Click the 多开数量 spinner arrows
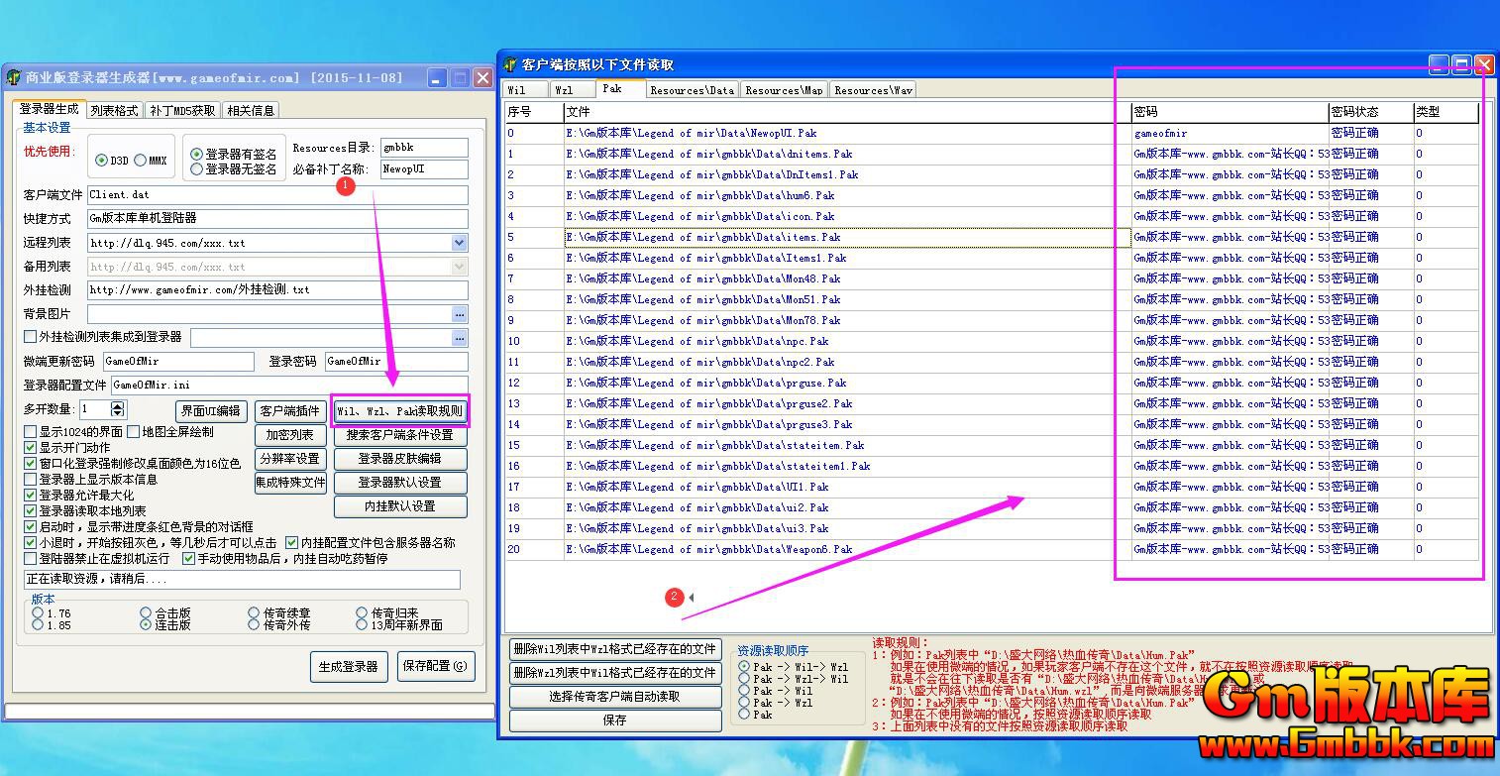Image resolution: width=1500 pixels, height=776 pixels. [118, 409]
